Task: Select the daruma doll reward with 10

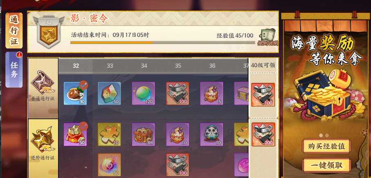Action: (211, 134)
